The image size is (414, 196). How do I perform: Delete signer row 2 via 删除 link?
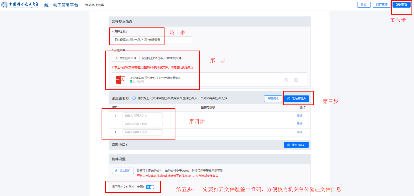[299, 124]
